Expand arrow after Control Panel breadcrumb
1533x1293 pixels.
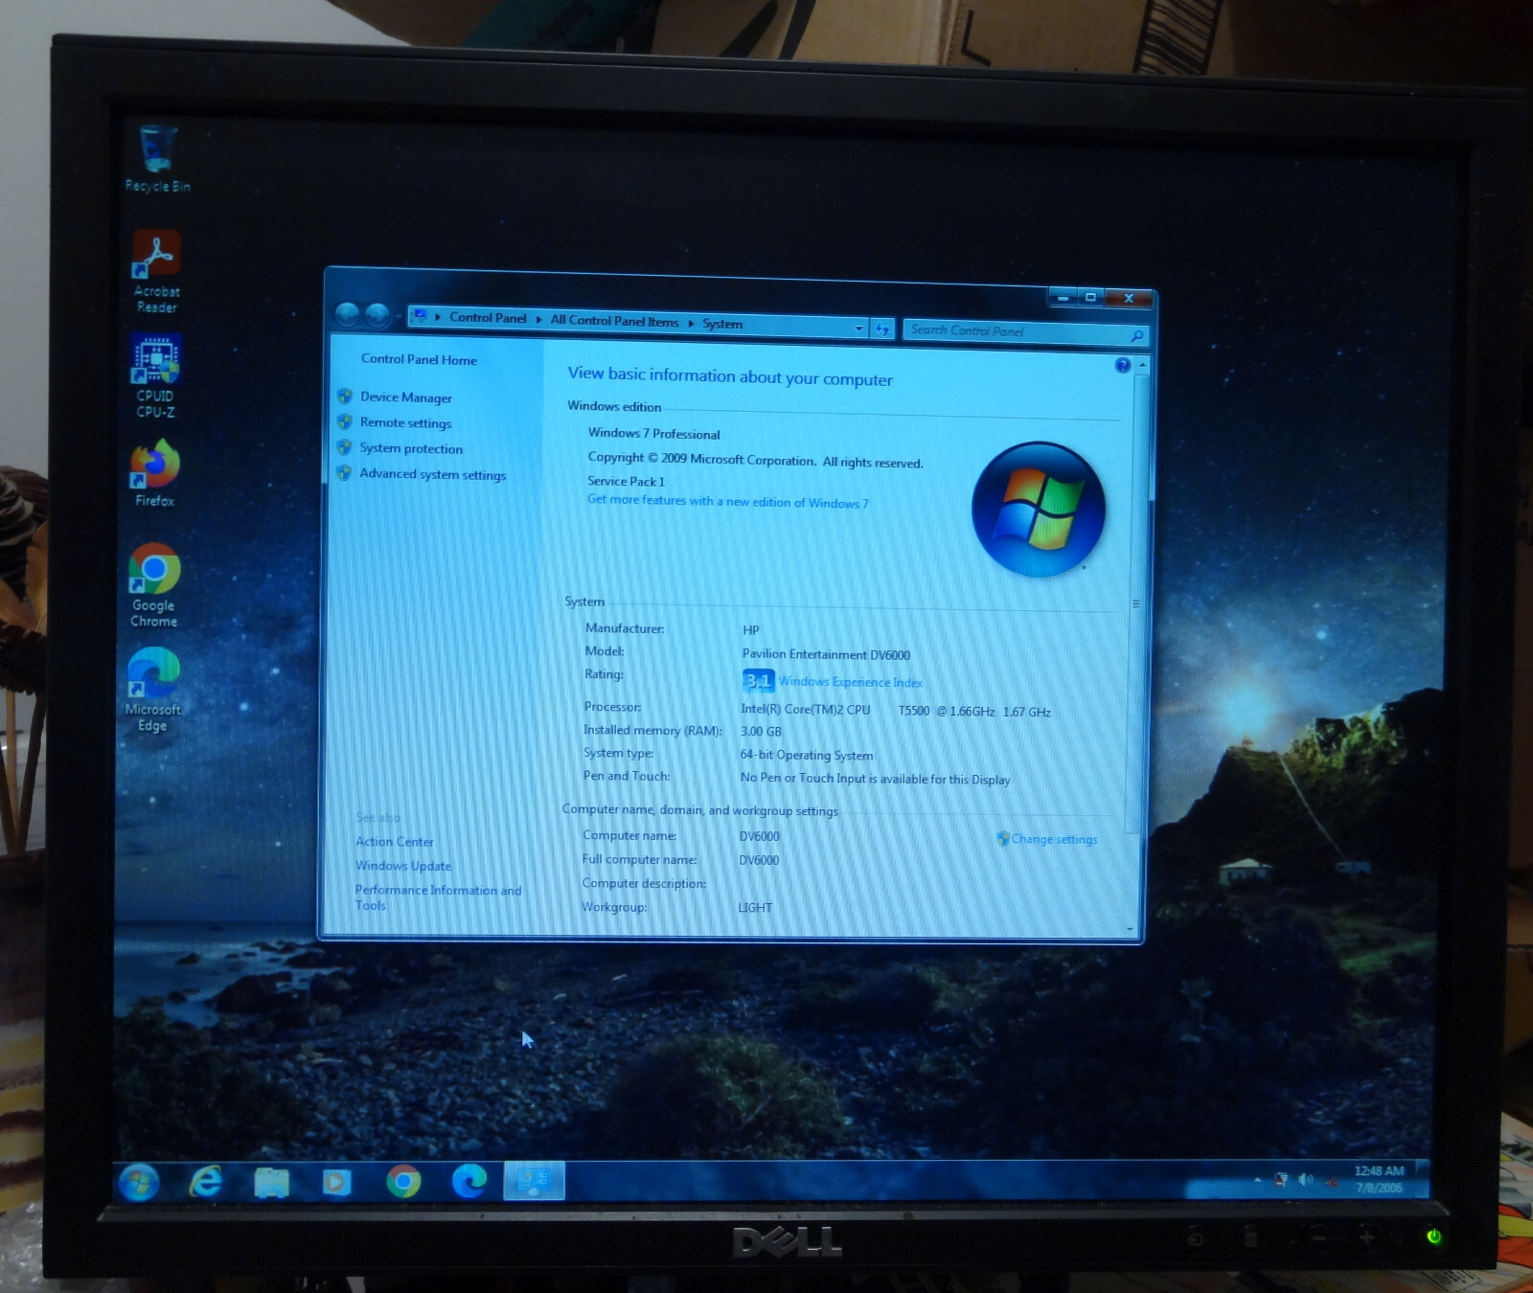[538, 319]
